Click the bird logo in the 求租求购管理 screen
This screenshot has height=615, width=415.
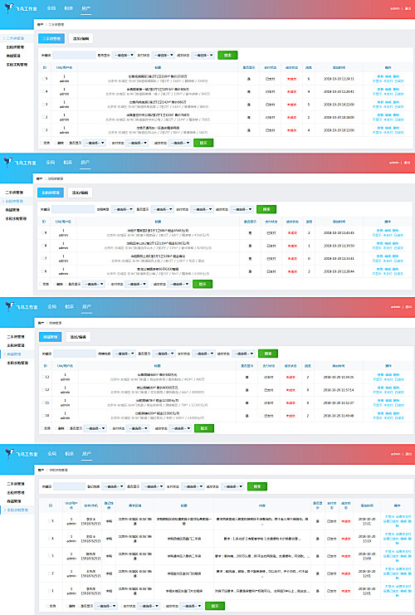click(9, 453)
